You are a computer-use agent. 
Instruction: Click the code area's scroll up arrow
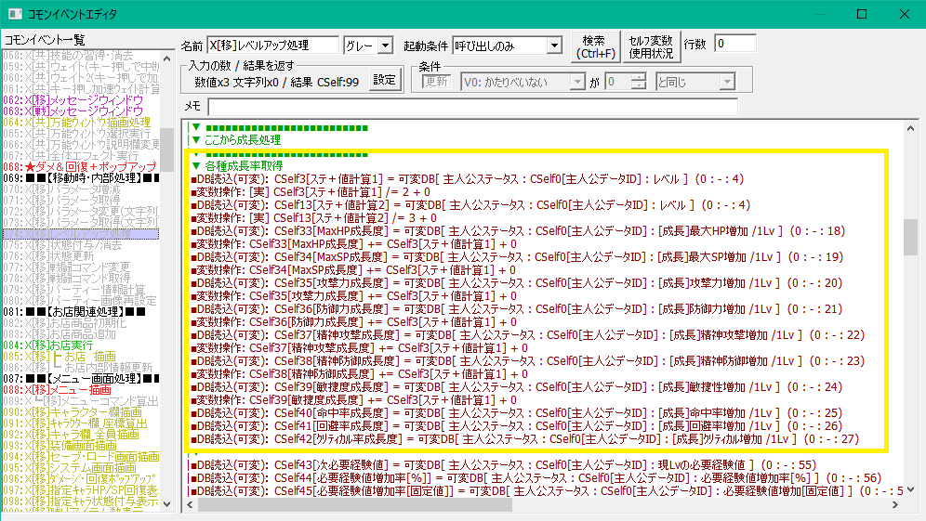(x=910, y=128)
